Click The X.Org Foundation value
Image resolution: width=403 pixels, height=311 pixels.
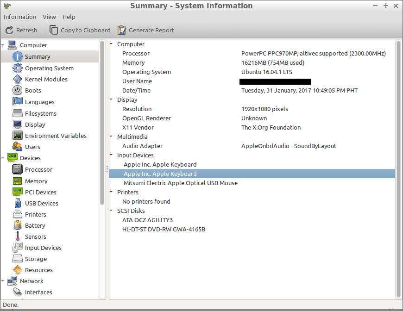pos(271,127)
